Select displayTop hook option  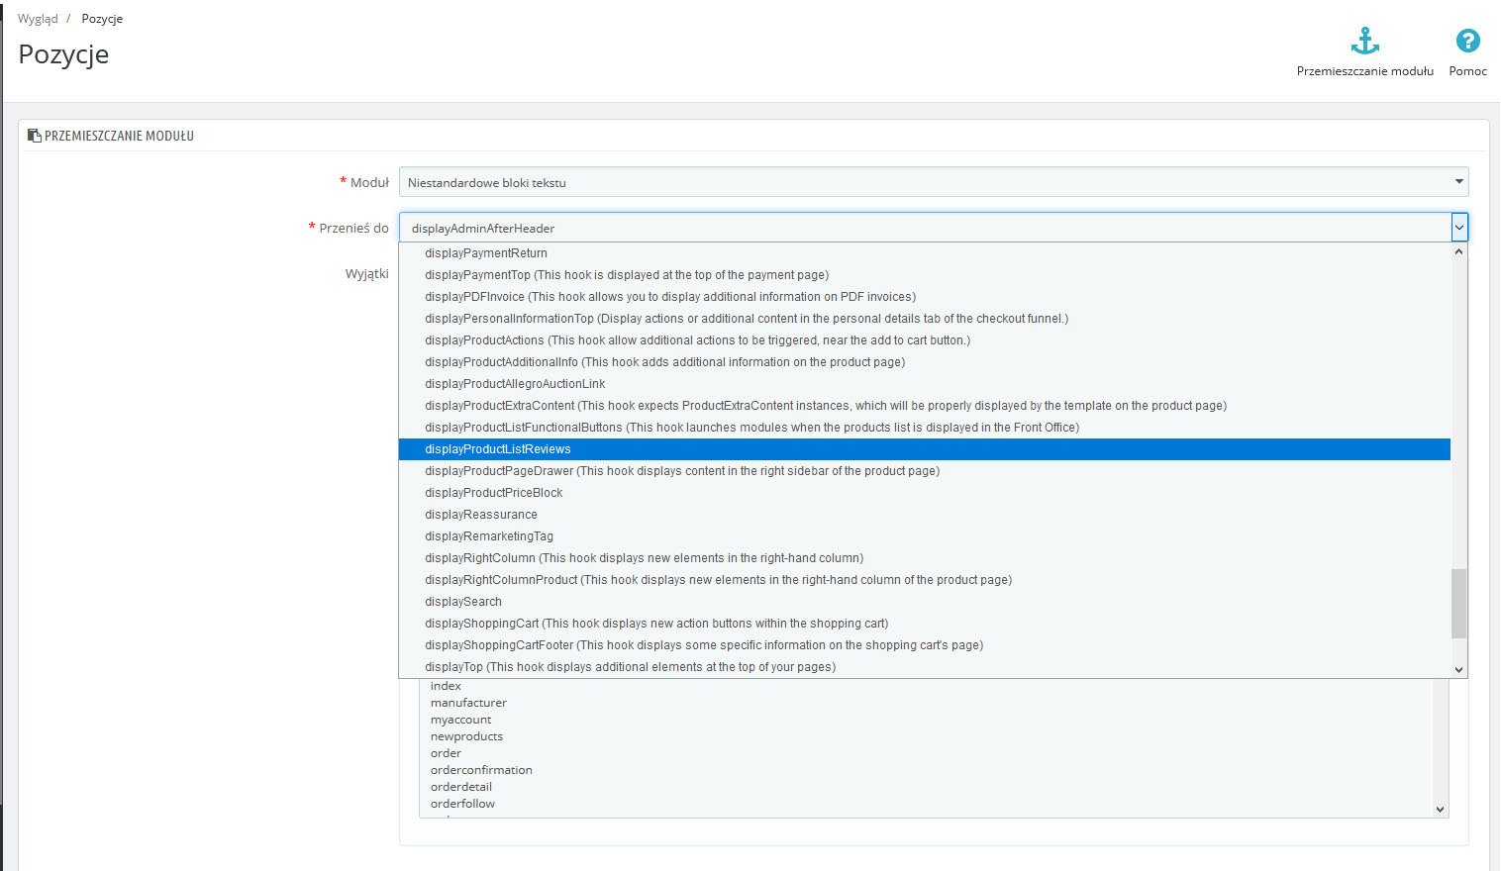[925, 667]
